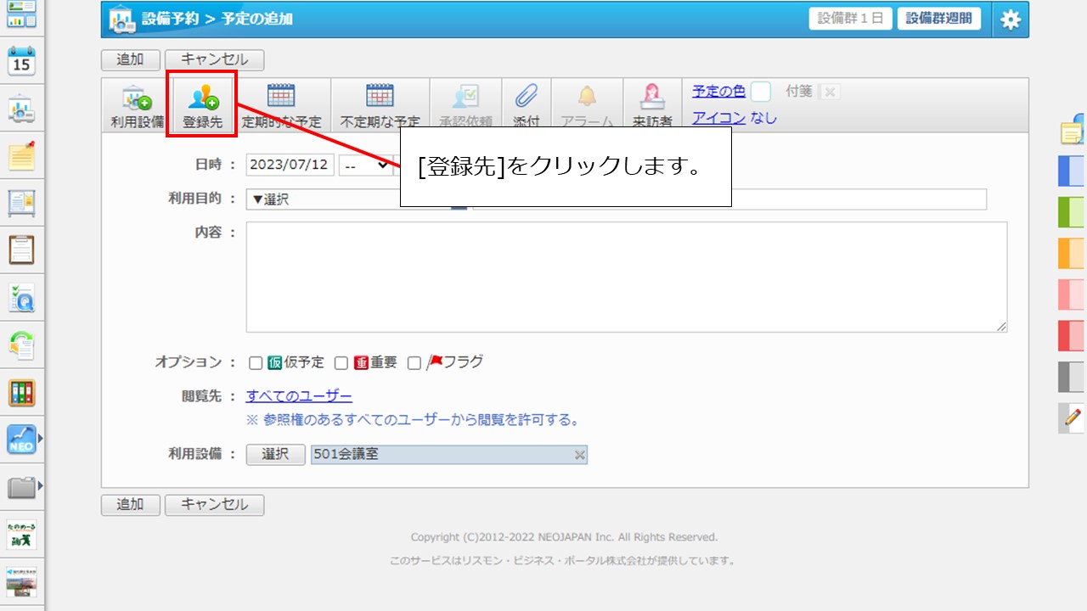The height and width of the screenshot is (611, 1087).
Task: Switch to the 設備群週間 view
Action: [939, 19]
